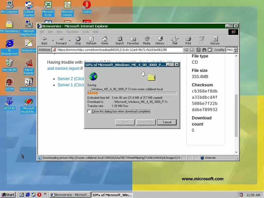Click the Server 2 download link
The image size is (264, 198).
tap(71, 79)
